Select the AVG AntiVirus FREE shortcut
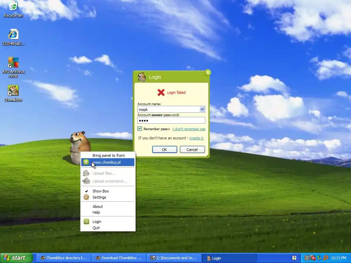 click(x=13, y=67)
